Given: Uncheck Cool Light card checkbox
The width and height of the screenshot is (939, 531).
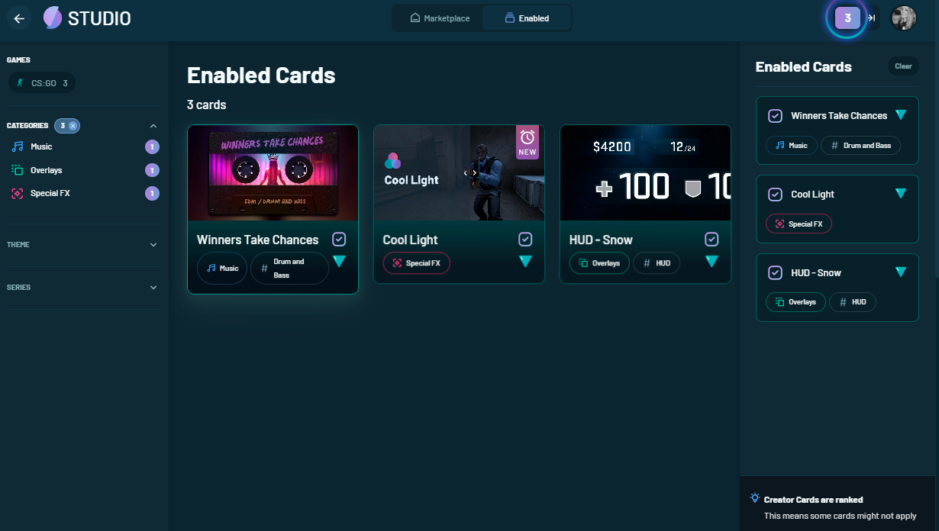Looking at the screenshot, I should 525,240.
